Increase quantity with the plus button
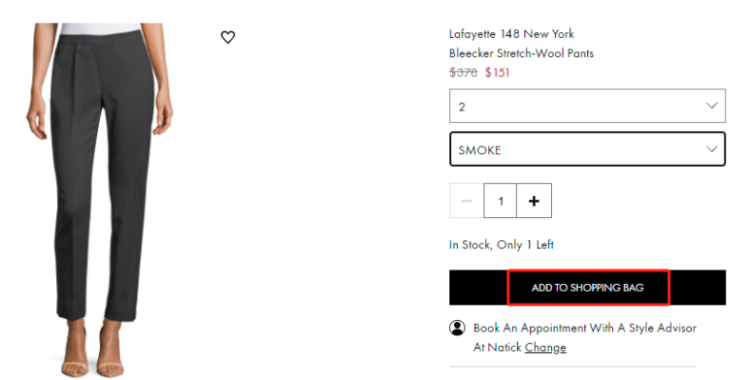 534,201
